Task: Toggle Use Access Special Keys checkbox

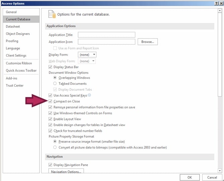Action: tap(50, 96)
